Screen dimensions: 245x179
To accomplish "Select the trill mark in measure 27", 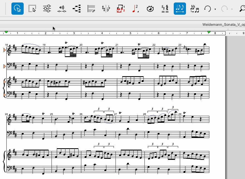I will click(120, 113).
